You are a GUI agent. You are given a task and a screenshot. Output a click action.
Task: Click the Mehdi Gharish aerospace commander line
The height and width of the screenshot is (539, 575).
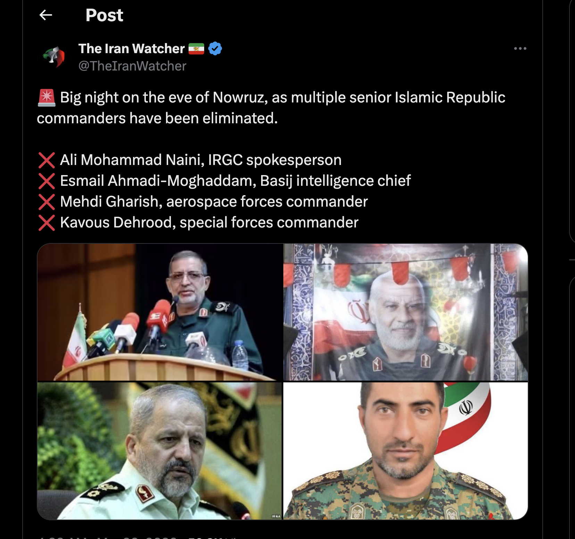point(214,202)
